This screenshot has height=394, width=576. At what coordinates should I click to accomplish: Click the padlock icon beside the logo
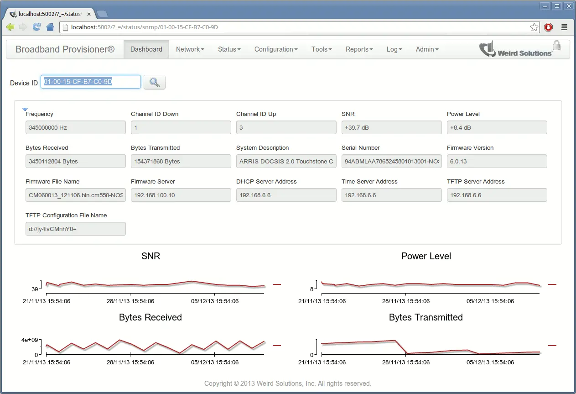point(556,45)
